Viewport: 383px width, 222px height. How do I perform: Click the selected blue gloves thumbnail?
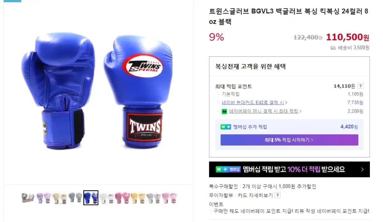coord(91,198)
